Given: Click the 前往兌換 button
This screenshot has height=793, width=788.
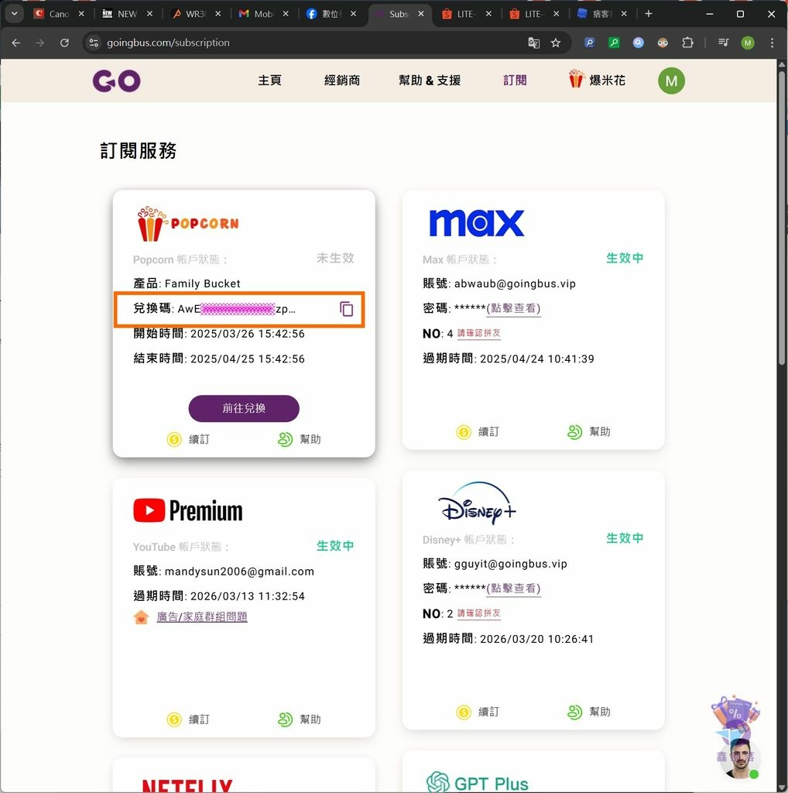Looking at the screenshot, I should pos(244,408).
